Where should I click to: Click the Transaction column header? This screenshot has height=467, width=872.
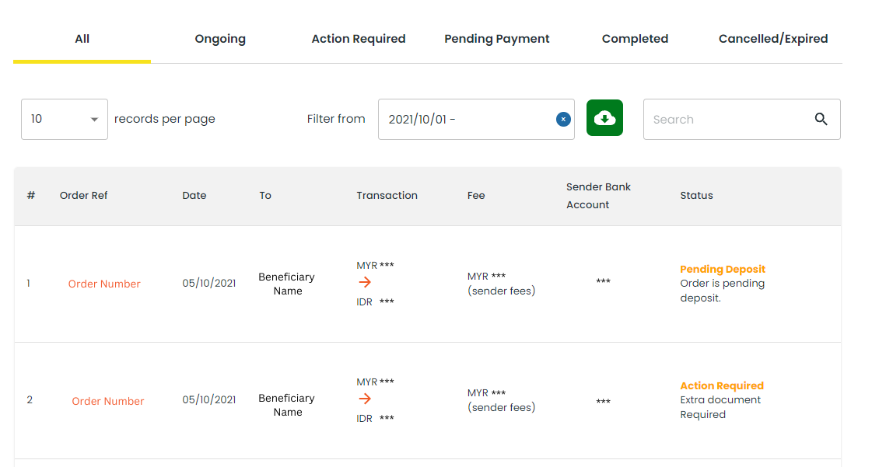point(387,196)
